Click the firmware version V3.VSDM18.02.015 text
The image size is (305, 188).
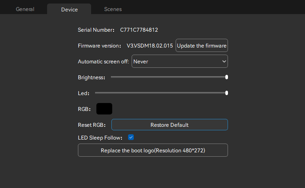point(150,46)
